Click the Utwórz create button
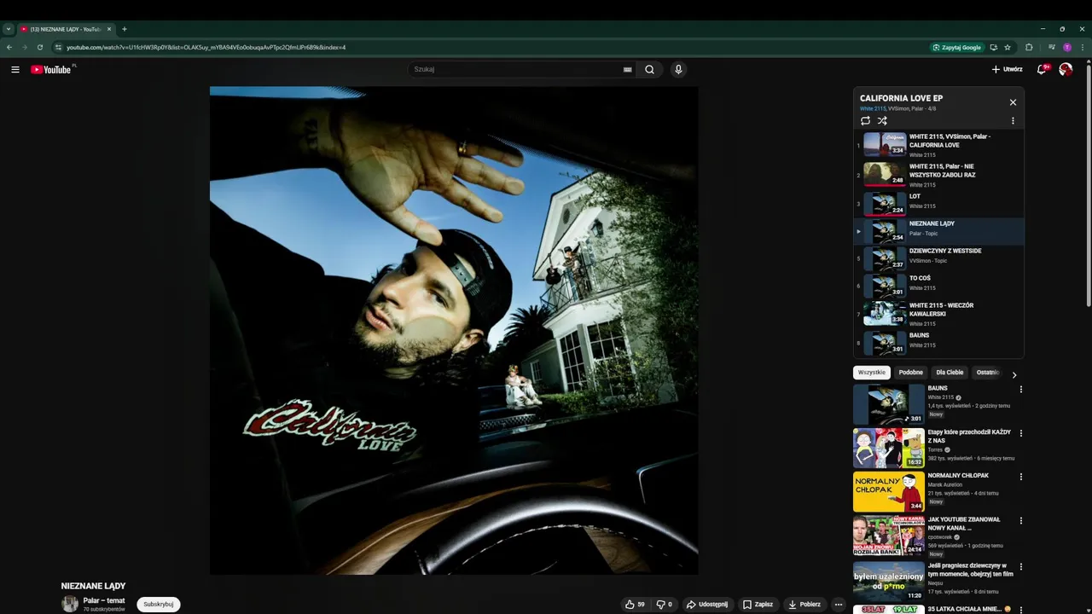 coord(1007,70)
